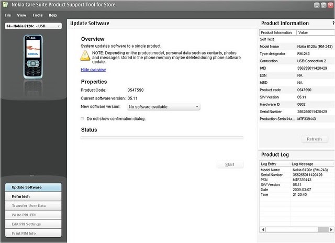Screen dimensions: 335x243
Task: Click the Product Information column header
Action: pos(278,32)
